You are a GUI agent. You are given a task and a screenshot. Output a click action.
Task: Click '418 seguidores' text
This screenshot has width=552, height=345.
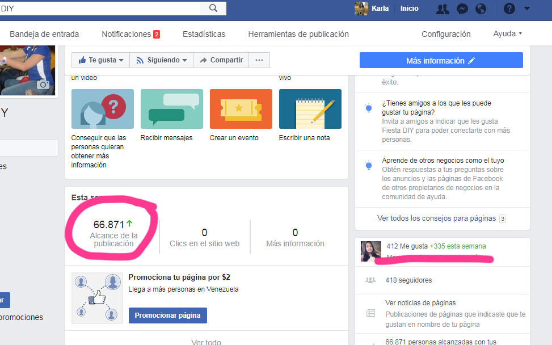click(408, 280)
